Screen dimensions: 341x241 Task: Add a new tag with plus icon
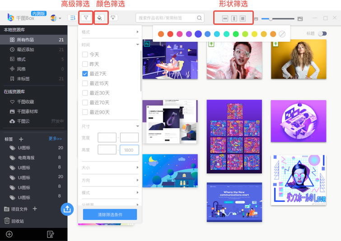[x=21, y=139]
